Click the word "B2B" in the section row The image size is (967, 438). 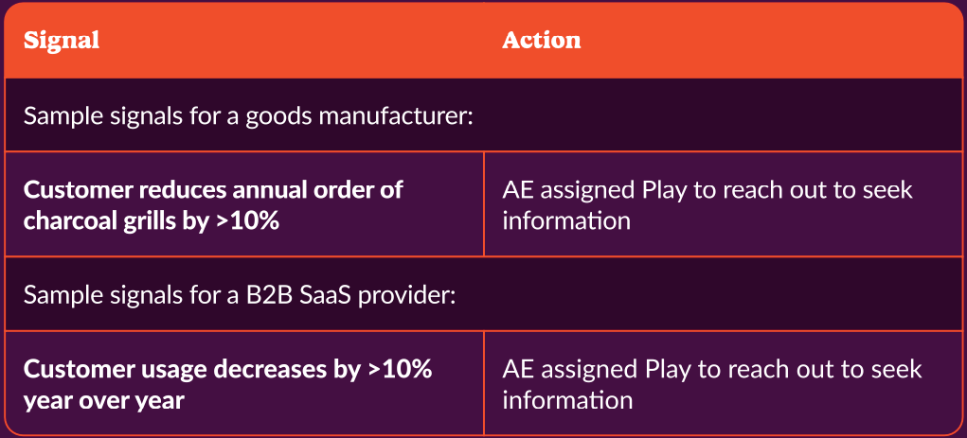point(260,295)
